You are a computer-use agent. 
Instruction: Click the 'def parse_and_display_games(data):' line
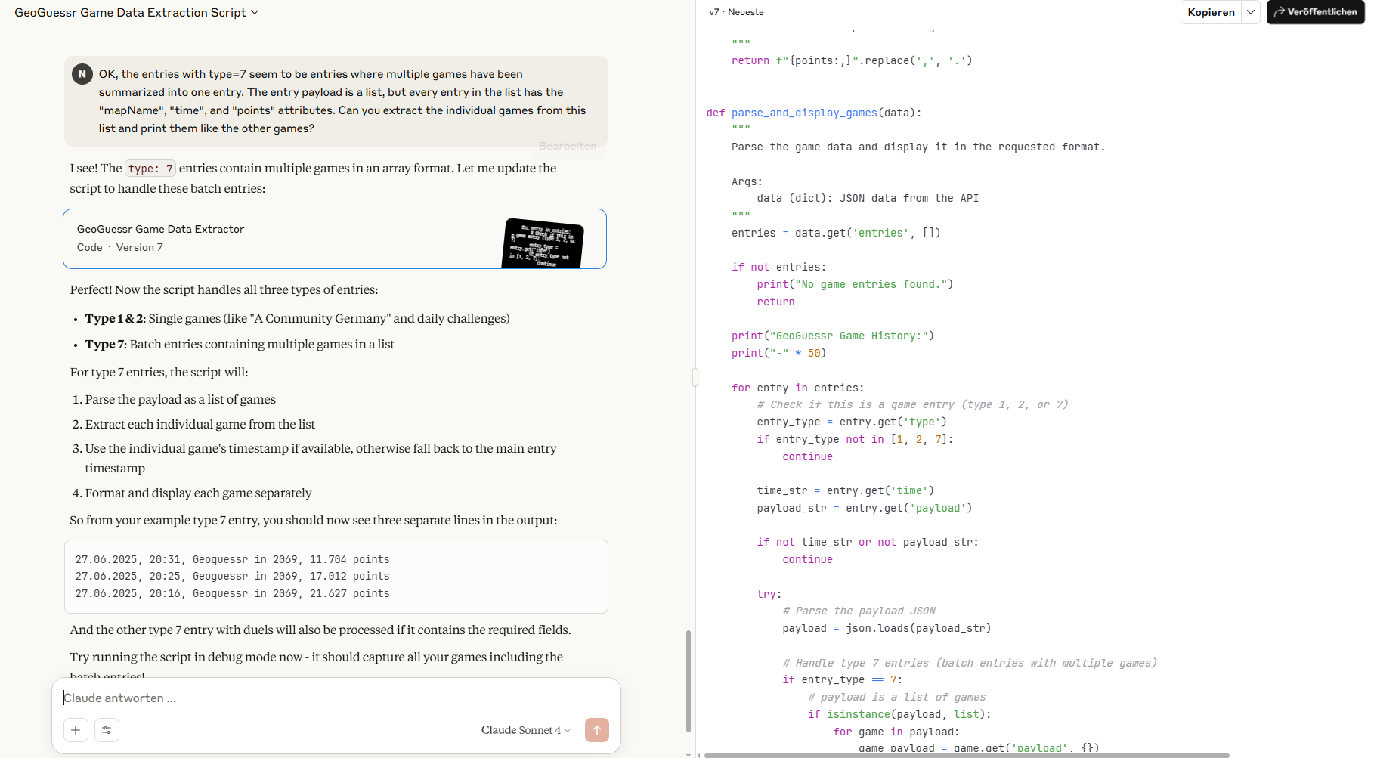point(814,113)
